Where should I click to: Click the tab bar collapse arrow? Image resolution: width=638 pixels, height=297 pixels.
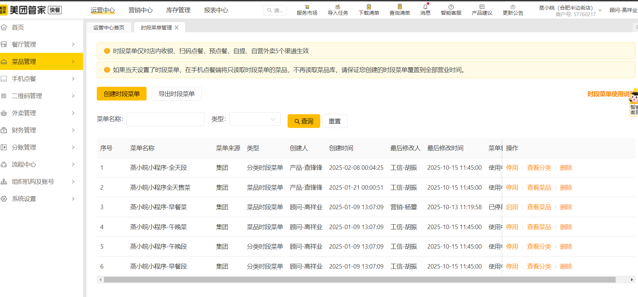[x=635, y=27]
